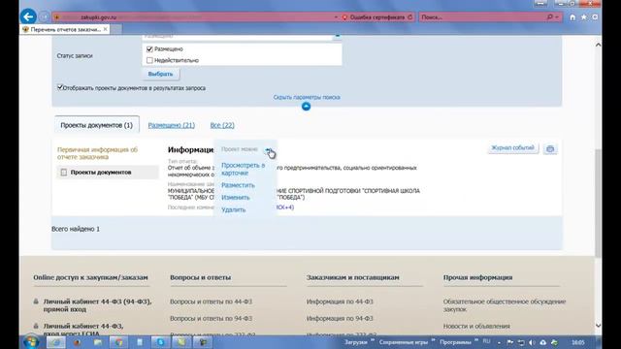The height and width of the screenshot is (349, 621).
Task: Click the page scrollbar down arrow
Action: click(598, 326)
